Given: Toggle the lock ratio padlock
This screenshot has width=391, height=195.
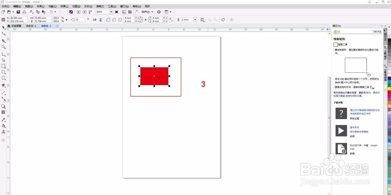Looking at the screenshot, I should click(66, 20).
